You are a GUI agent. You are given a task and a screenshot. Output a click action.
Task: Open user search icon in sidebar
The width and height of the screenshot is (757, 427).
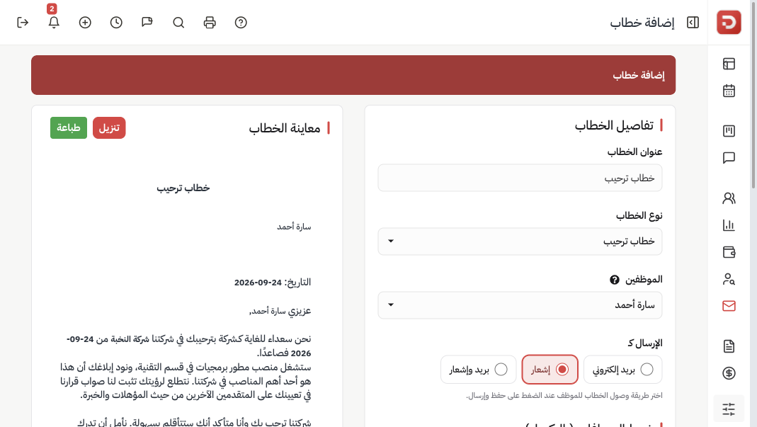click(729, 279)
